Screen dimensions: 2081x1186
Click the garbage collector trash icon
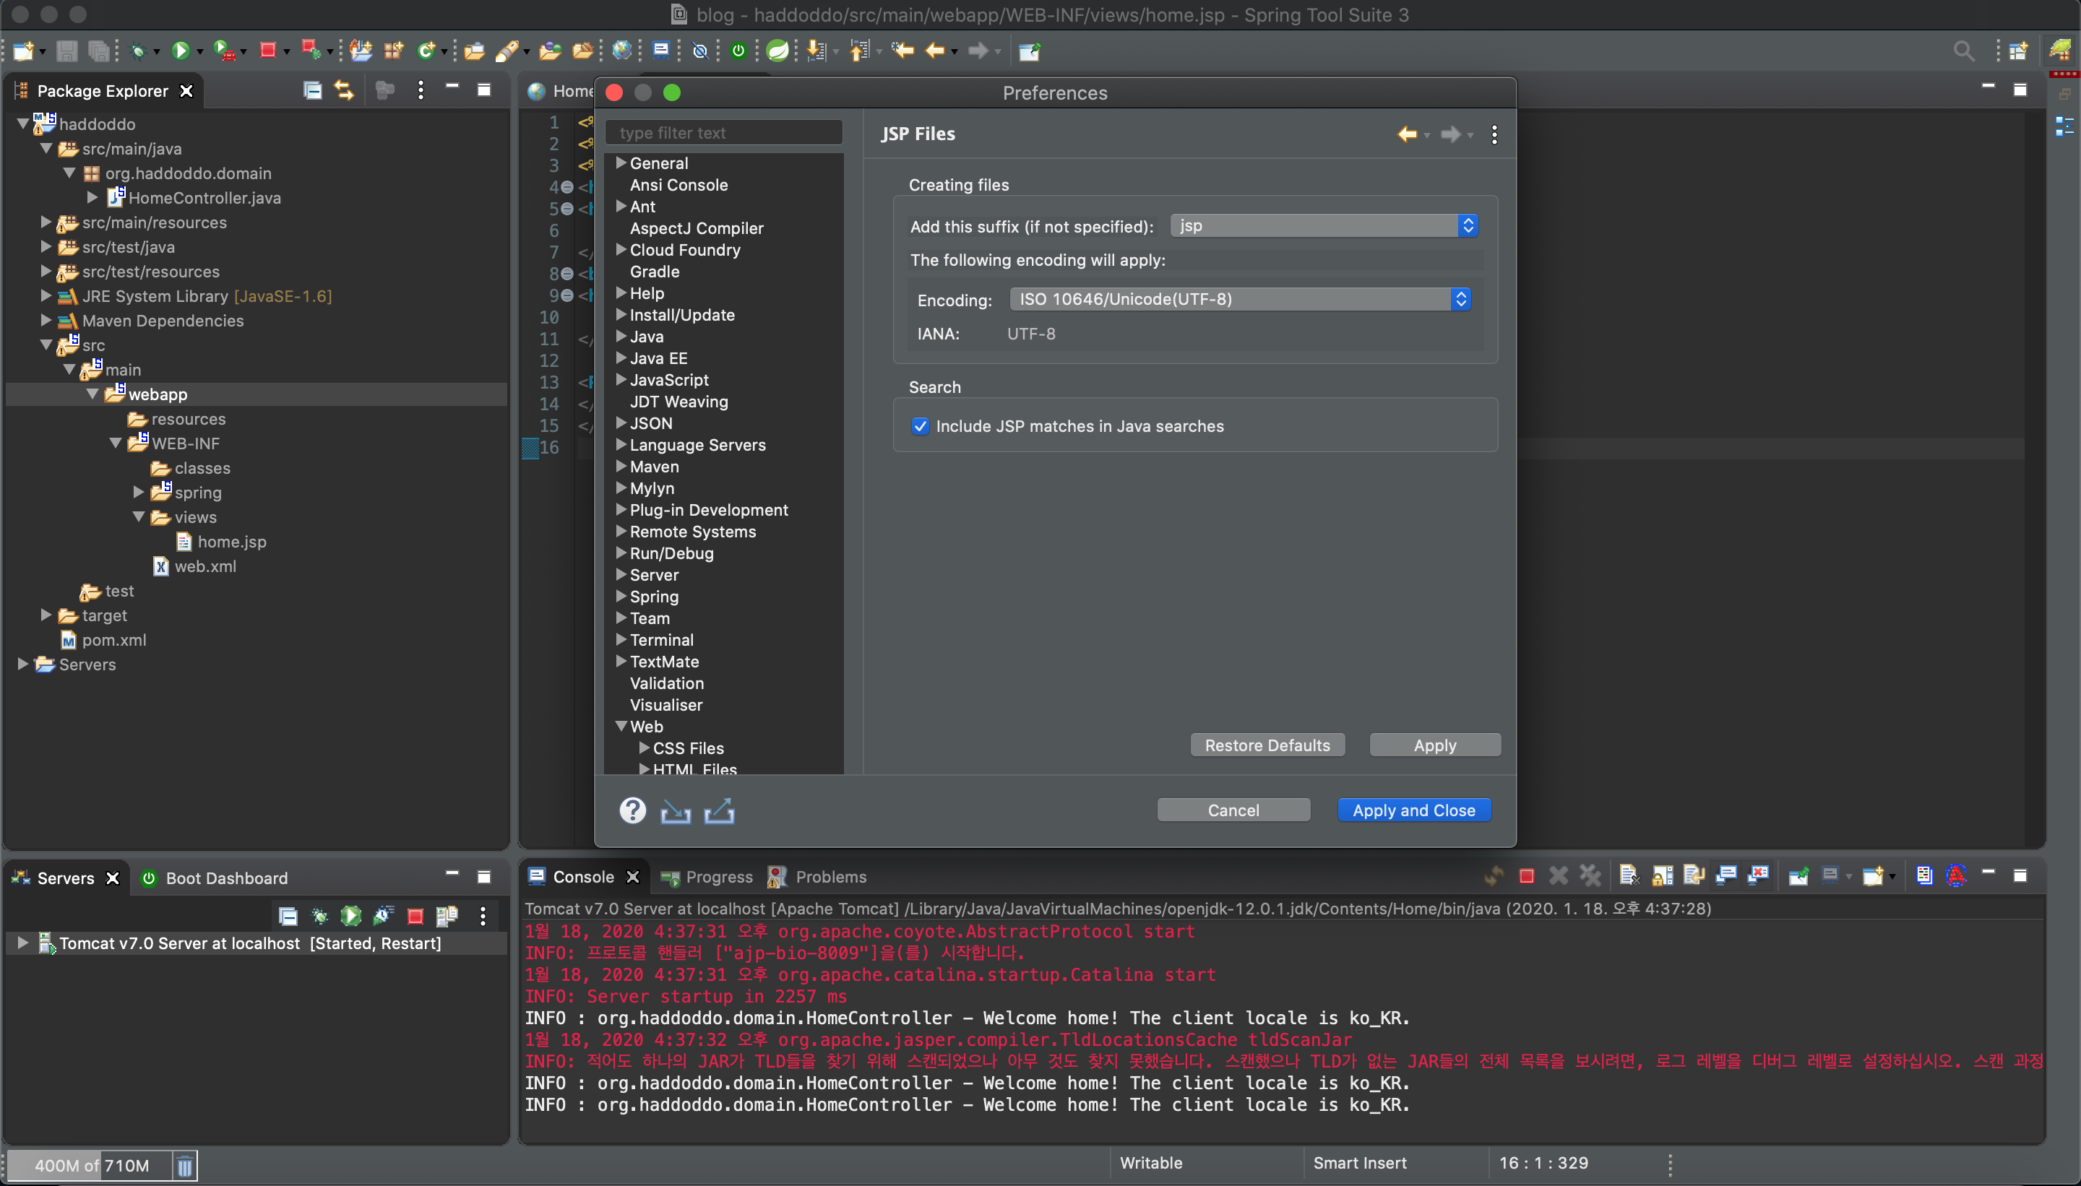tap(185, 1165)
